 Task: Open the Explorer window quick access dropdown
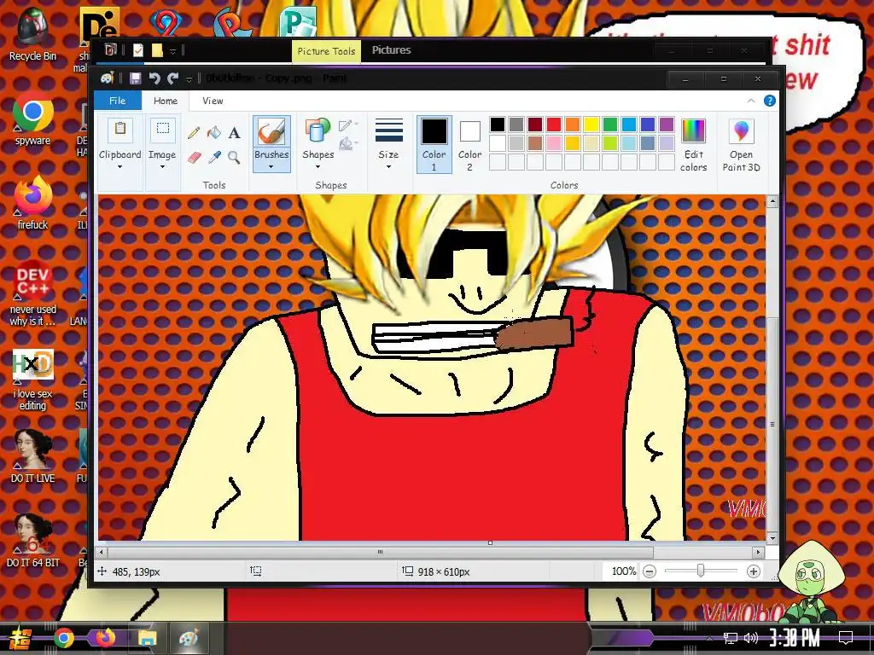tap(172, 51)
